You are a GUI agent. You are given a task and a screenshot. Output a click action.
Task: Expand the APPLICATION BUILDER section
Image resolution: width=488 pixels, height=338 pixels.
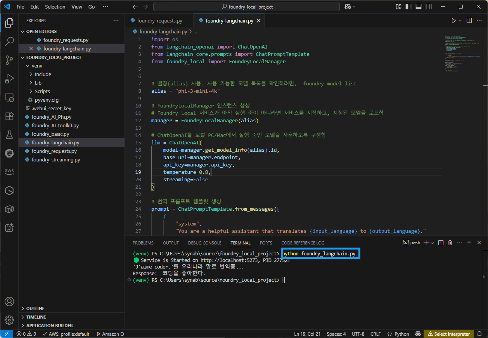[72, 326]
